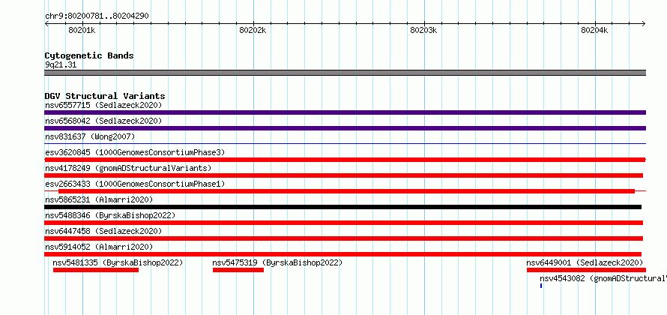
Task: Open the nsv6449001 (Sedlazeck2020) label
Action: pyautogui.click(x=585, y=262)
